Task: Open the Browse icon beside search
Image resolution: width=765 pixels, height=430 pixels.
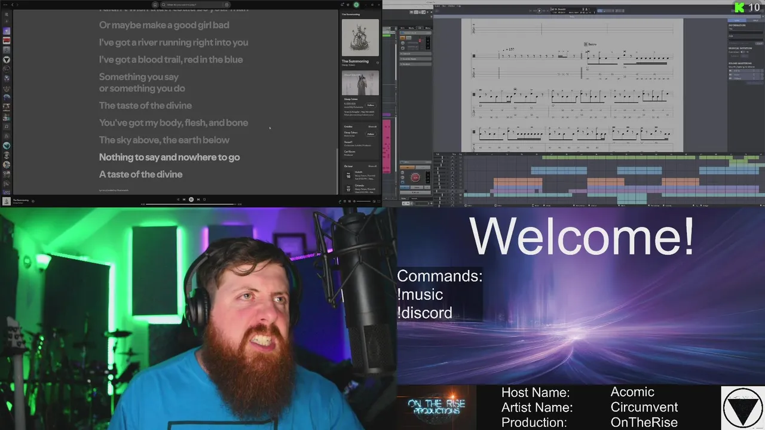Action: pyautogui.click(x=227, y=5)
